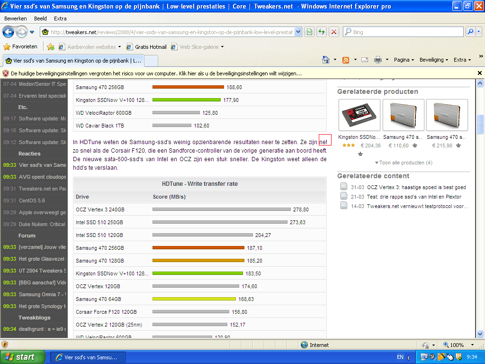Click taskbar item Vier ssd's van Samsu...
This screenshot has height=364, width=485.
tap(88, 357)
